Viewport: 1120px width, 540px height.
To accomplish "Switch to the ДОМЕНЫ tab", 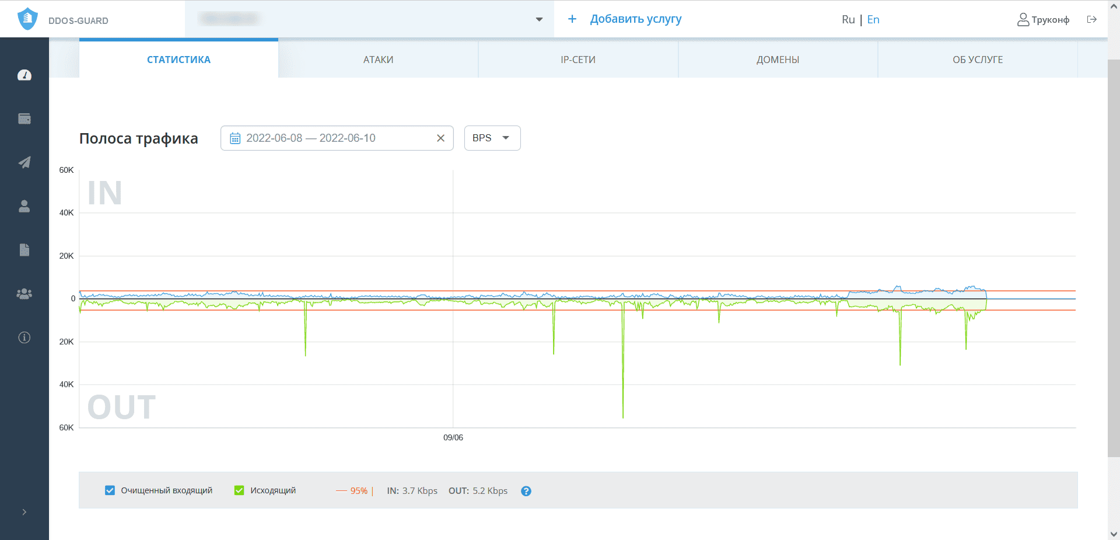I will coord(778,60).
